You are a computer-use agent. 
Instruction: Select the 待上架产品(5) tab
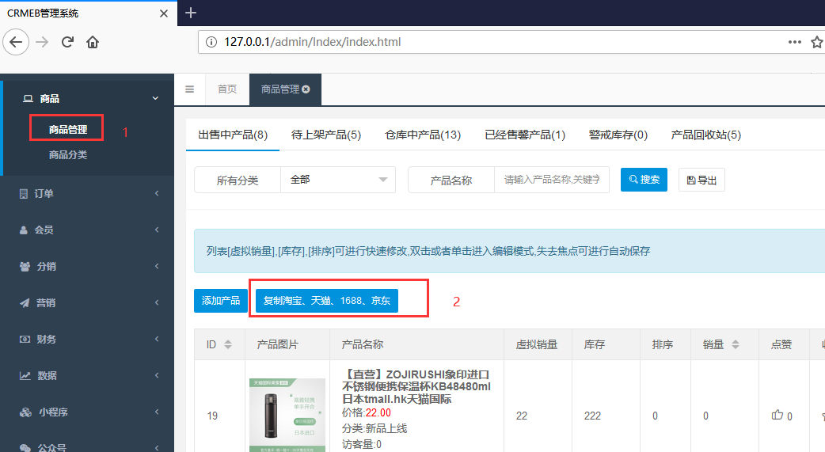coord(326,135)
